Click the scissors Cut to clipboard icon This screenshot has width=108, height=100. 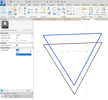click(25, 8)
